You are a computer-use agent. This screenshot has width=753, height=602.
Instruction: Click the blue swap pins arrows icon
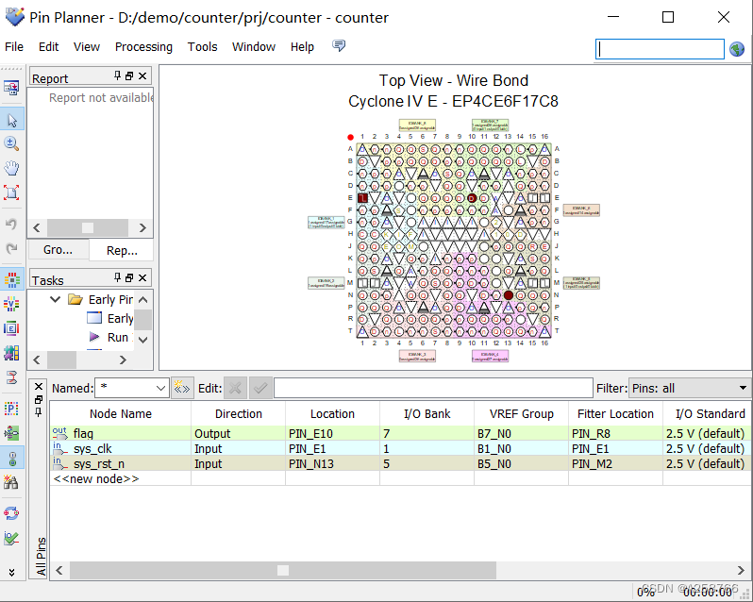11,513
